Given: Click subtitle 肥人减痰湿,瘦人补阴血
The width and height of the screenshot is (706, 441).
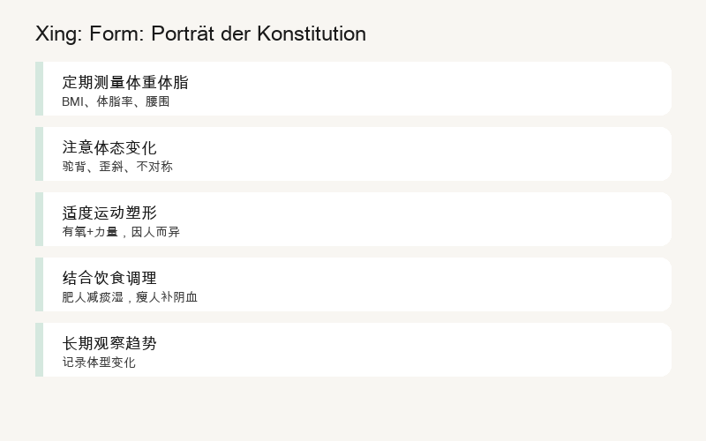Looking at the screenshot, I should 130,297.
